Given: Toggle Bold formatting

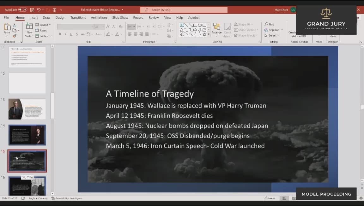Looking at the screenshot, I should pos(60,34).
